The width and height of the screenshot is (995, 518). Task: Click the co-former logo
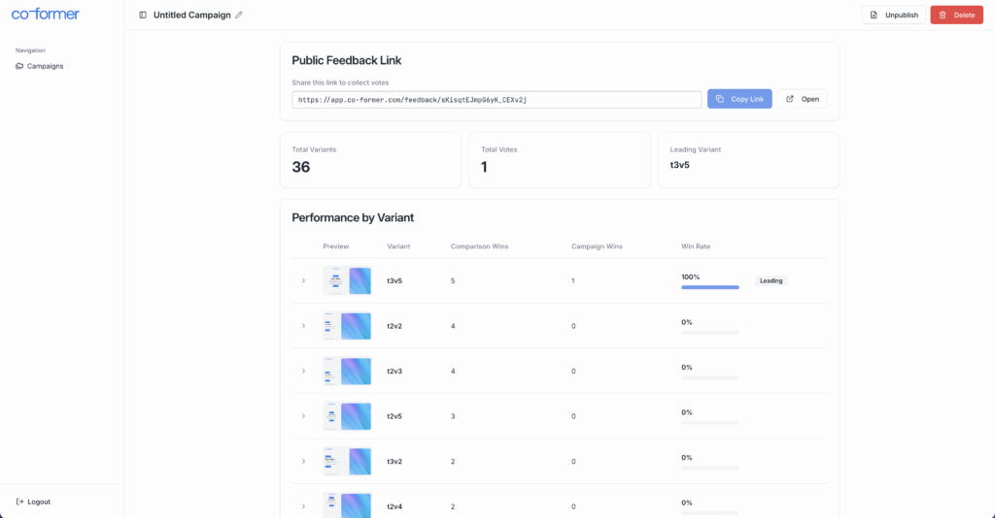pyautogui.click(x=46, y=15)
